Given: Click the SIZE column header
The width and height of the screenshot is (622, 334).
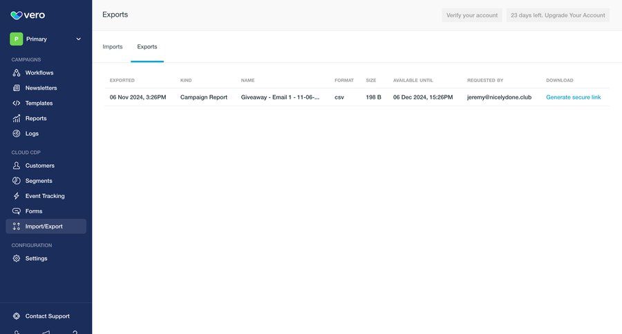Looking at the screenshot, I should pos(371,81).
